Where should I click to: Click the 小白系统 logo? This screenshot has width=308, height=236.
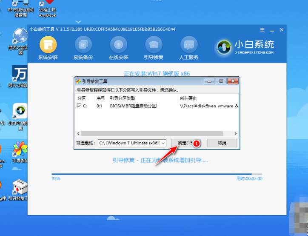(245, 47)
